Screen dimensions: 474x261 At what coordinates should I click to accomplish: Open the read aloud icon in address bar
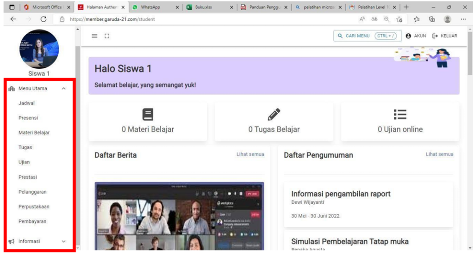coord(362,19)
